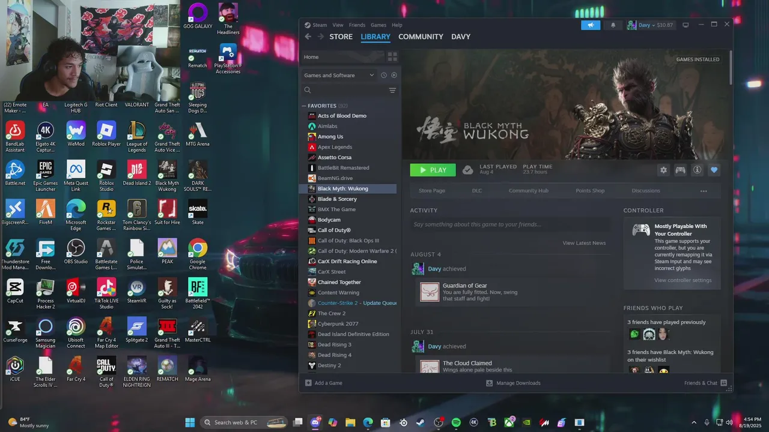
Task: Open the library advanced filter icon
Action: point(392,91)
